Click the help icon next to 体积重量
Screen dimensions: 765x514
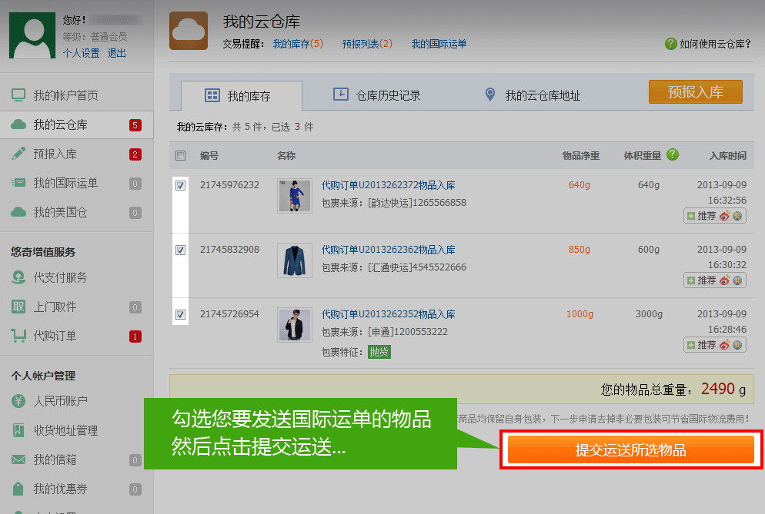click(x=673, y=154)
